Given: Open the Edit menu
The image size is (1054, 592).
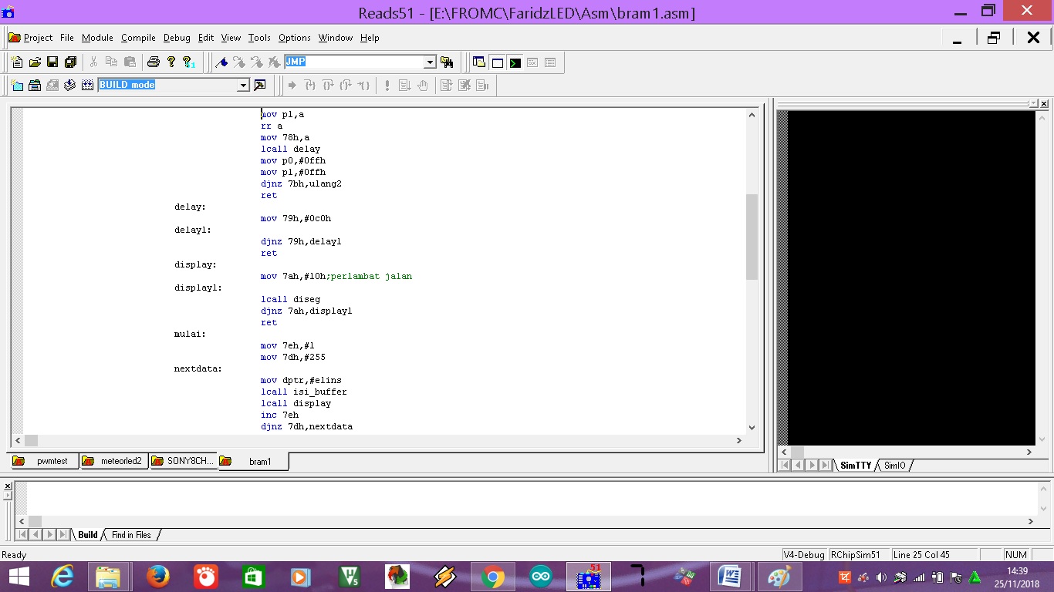Looking at the screenshot, I should 206,37.
